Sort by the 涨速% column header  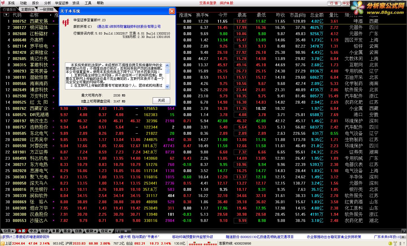[185, 15]
